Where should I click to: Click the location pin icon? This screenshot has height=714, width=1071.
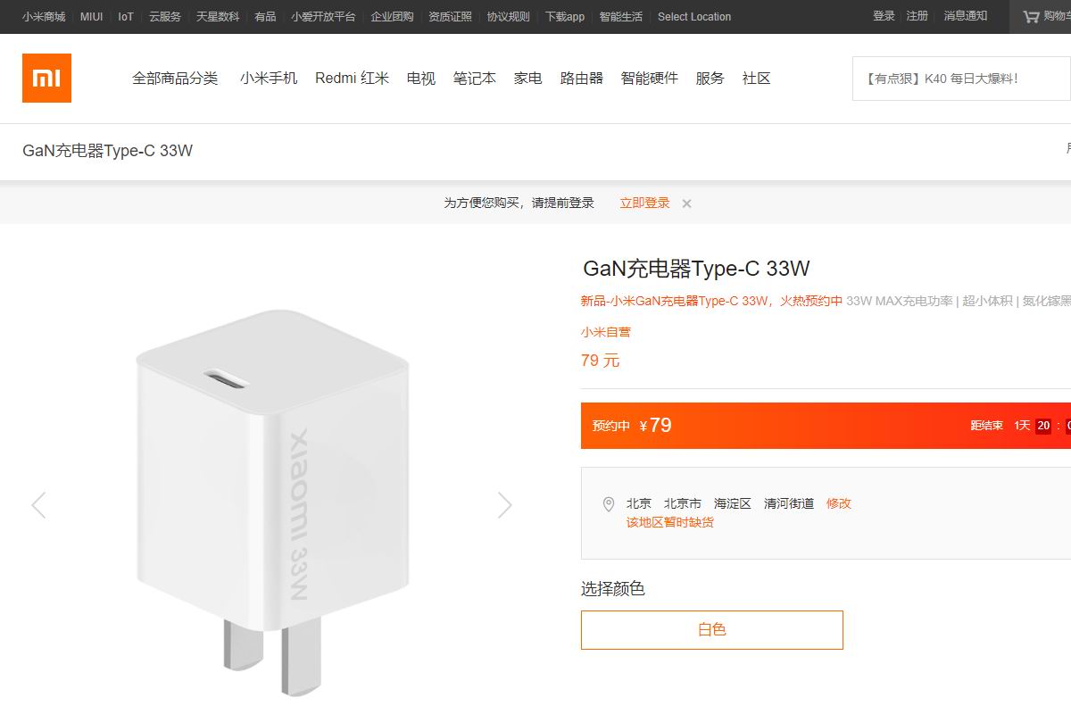pyautogui.click(x=609, y=504)
